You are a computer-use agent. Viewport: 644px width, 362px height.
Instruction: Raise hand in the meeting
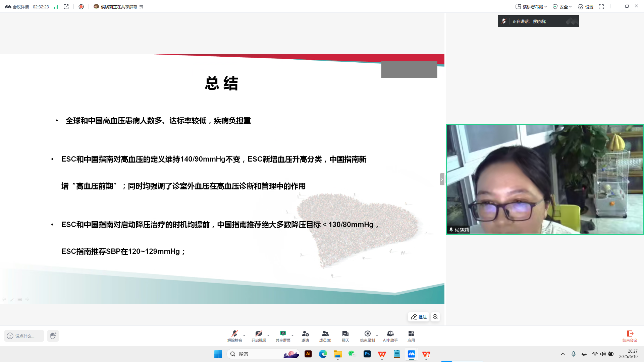tap(53, 336)
